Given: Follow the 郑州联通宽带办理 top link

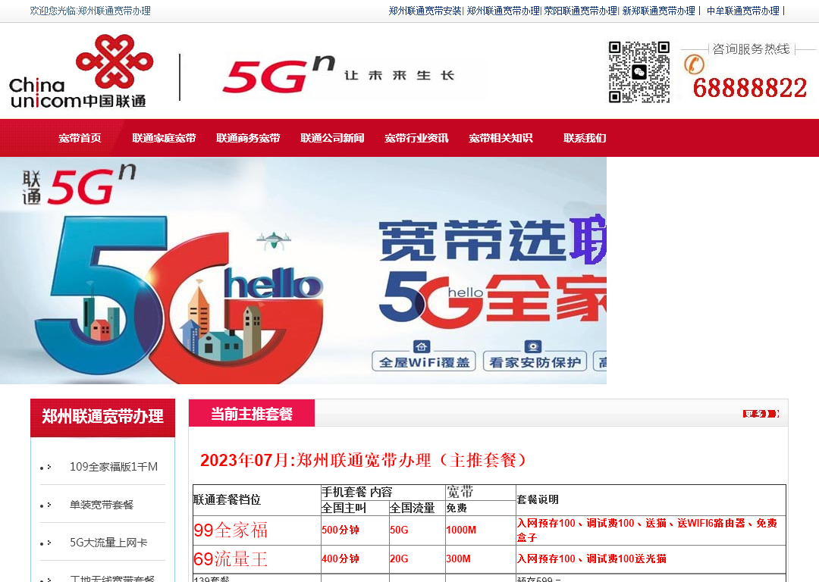Looking at the screenshot, I should [x=503, y=11].
